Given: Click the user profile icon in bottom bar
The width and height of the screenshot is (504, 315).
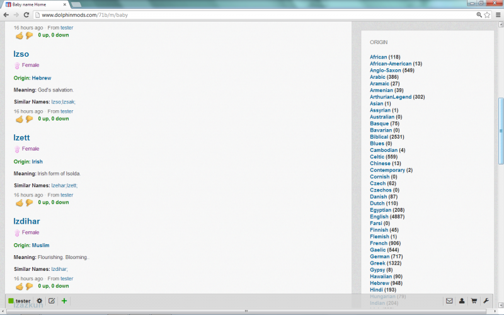Looking at the screenshot, I should coord(462,301).
